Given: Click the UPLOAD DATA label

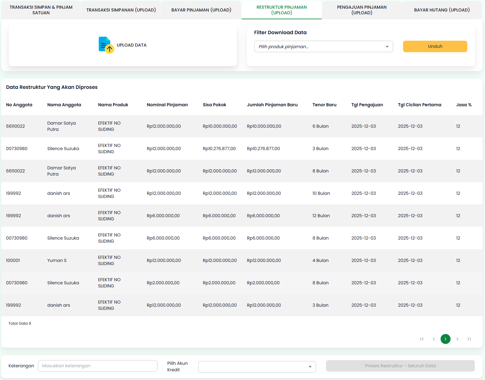Looking at the screenshot, I should coord(132,45).
